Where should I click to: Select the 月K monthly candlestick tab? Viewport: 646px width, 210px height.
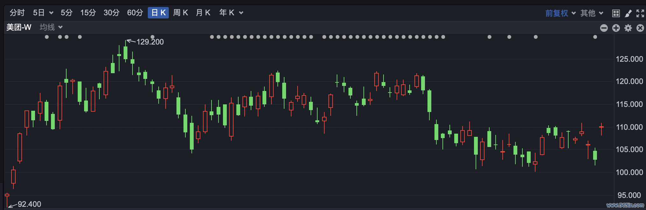pyautogui.click(x=203, y=13)
